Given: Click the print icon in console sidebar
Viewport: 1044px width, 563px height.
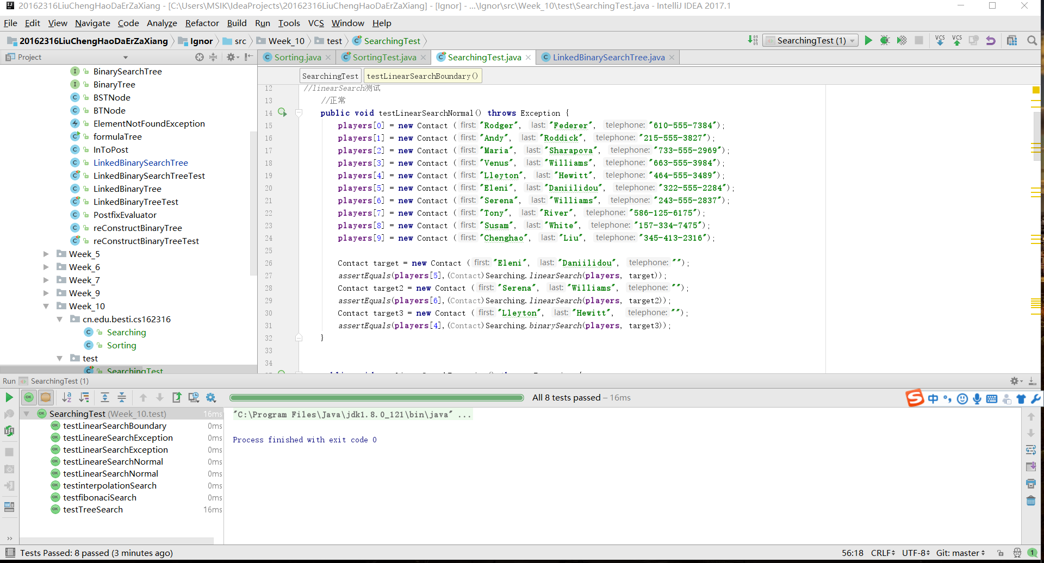Looking at the screenshot, I should (1031, 483).
